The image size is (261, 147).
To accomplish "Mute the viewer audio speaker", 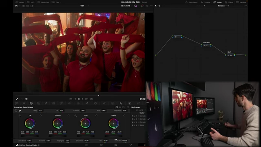I will [x=26, y=99].
